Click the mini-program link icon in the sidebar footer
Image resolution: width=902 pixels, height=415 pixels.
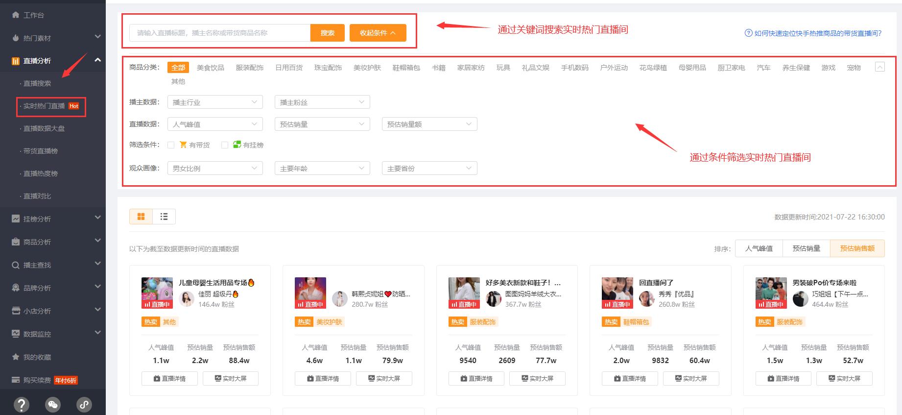point(84,404)
